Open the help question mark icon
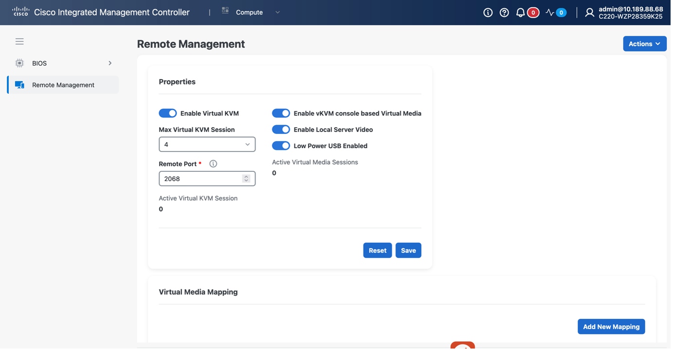 [x=504, y=13]
